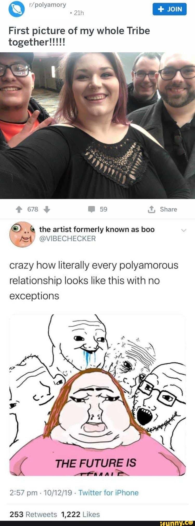The image size is (195, 526).
Task: Downvote the Reddit post
Action: tap(47, 209)
